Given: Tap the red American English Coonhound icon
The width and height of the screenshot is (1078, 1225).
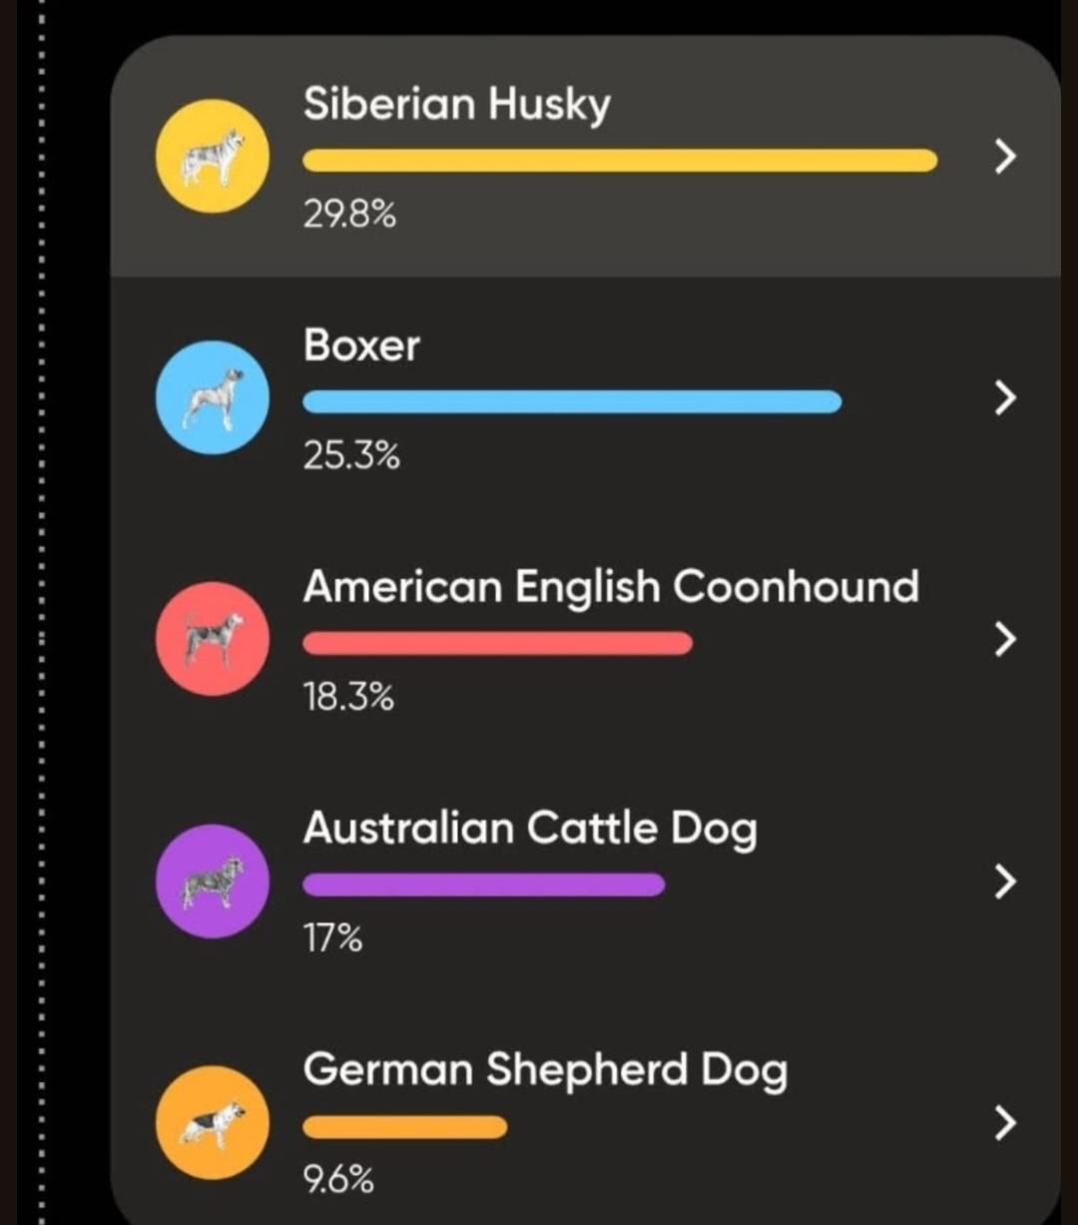Looking at the screenshot, I should 212,639.
